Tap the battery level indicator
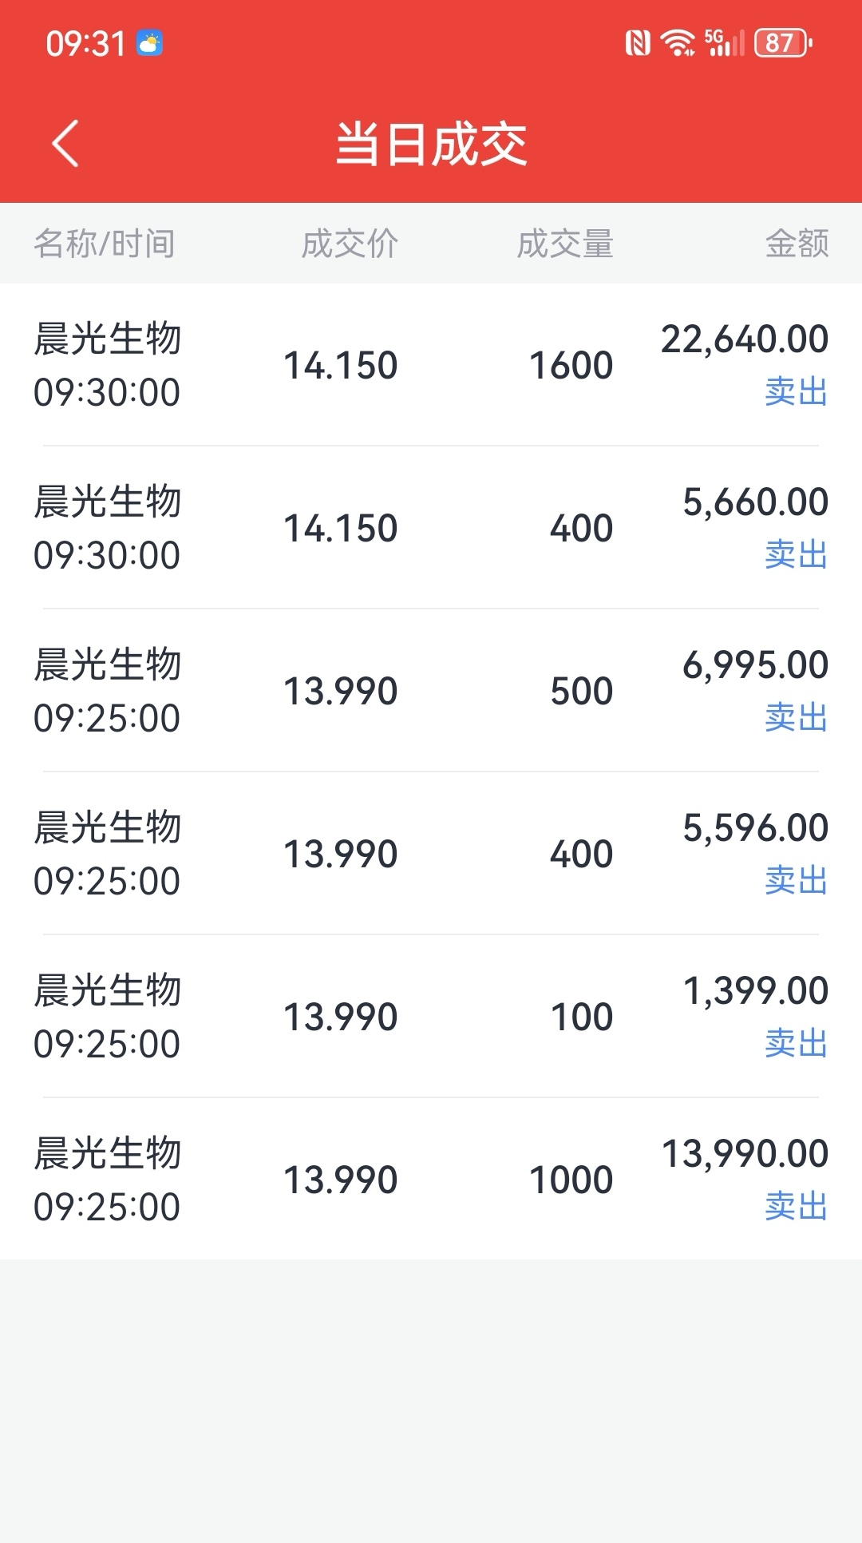The width and height of the screenshot is (862, 1543). (783, 43)
